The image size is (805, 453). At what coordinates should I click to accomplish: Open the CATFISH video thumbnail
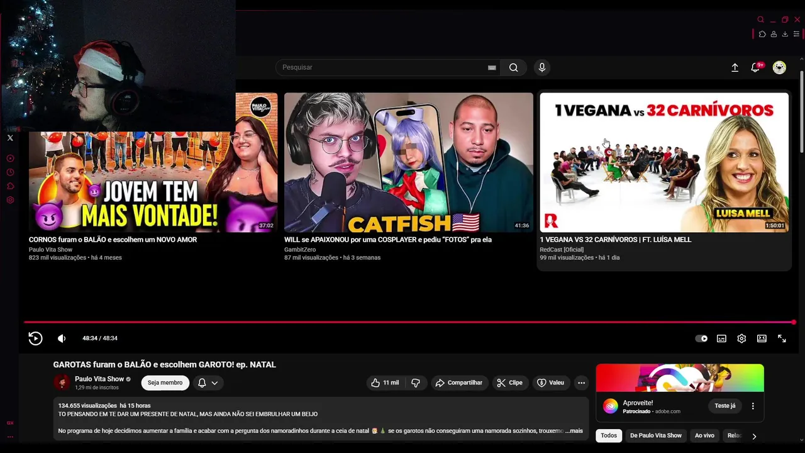pos(409,162)
